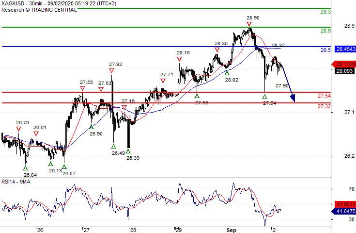Click the RSI14 - 9MA indicator label

(x=16, y=182)
